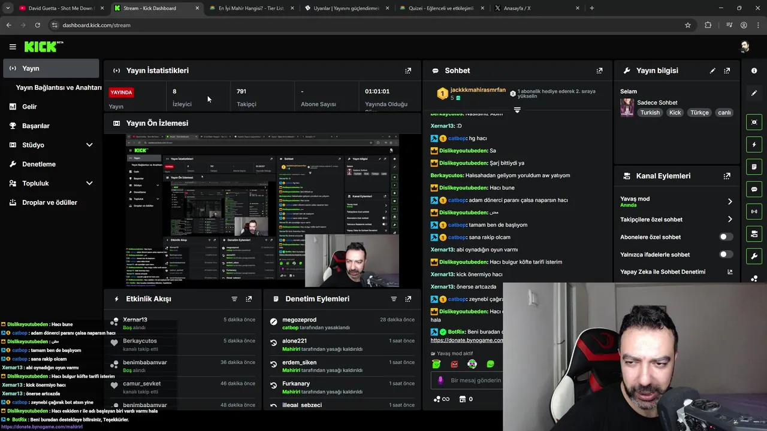767x431 pixels.
Task: Click the pencil icon in right sidebar
Action: coord(754,93)
